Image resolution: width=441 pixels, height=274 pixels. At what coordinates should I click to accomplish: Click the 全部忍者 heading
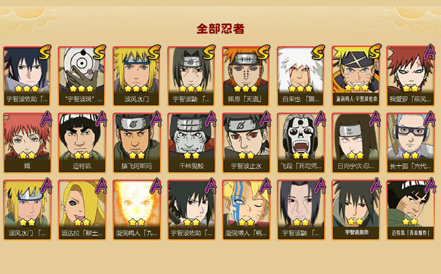[x=220, y=29]
